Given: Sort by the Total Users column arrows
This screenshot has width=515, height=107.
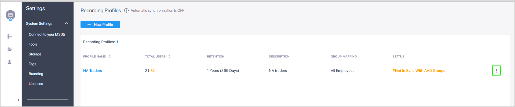Looking at the screenshot, I should pos(169,57).
